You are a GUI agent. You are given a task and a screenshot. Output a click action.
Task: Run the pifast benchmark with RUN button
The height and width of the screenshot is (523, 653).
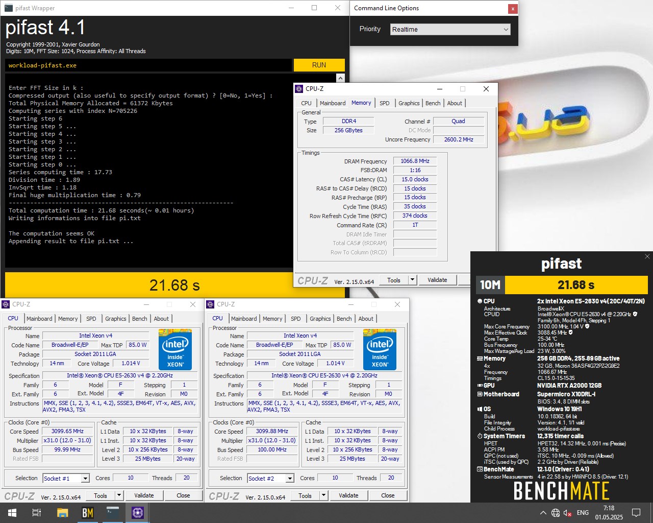click(319, 65)
